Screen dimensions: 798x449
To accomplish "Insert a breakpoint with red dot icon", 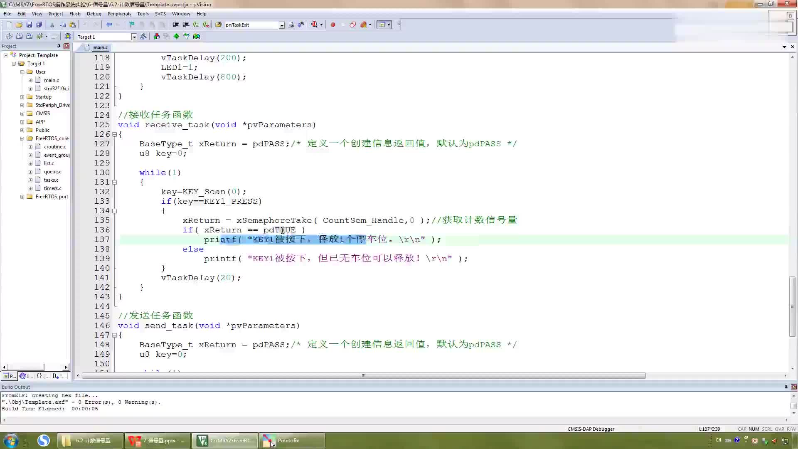I will (x=333, y=25).
